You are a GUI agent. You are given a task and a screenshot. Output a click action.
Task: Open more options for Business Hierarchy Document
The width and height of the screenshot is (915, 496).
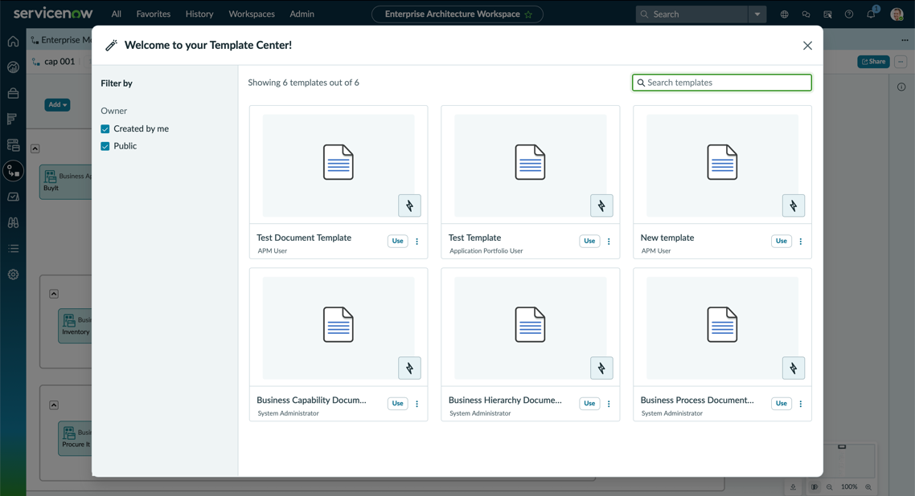609,404
